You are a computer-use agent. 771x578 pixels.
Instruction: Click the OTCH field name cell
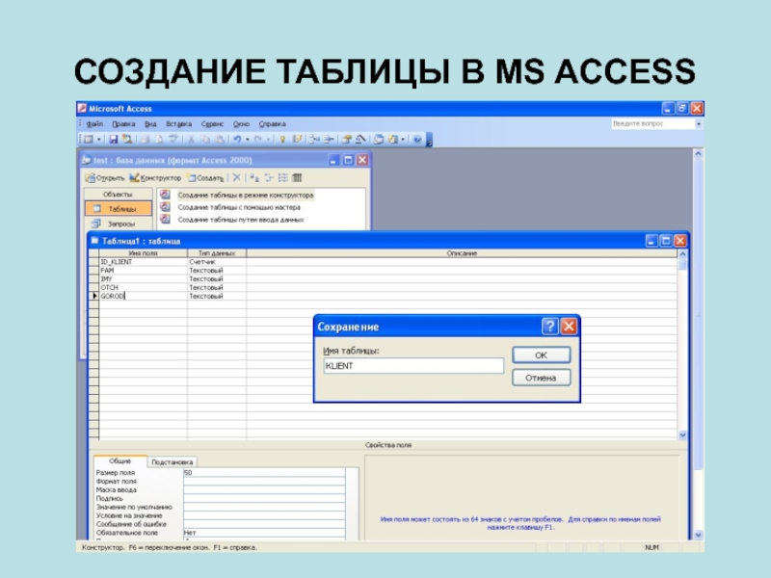click(143, 287)
